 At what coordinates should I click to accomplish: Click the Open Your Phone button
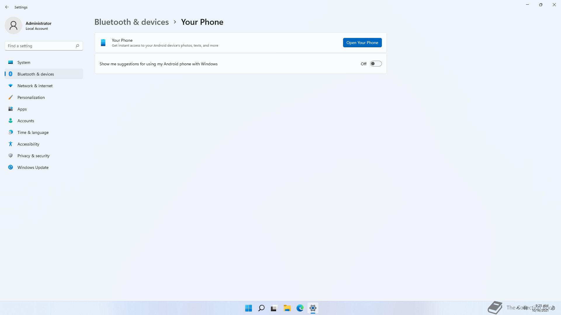362,43
